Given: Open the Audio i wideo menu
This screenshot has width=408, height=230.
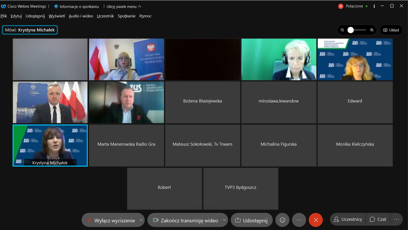Looking at the screenshot, I should 81,16.
